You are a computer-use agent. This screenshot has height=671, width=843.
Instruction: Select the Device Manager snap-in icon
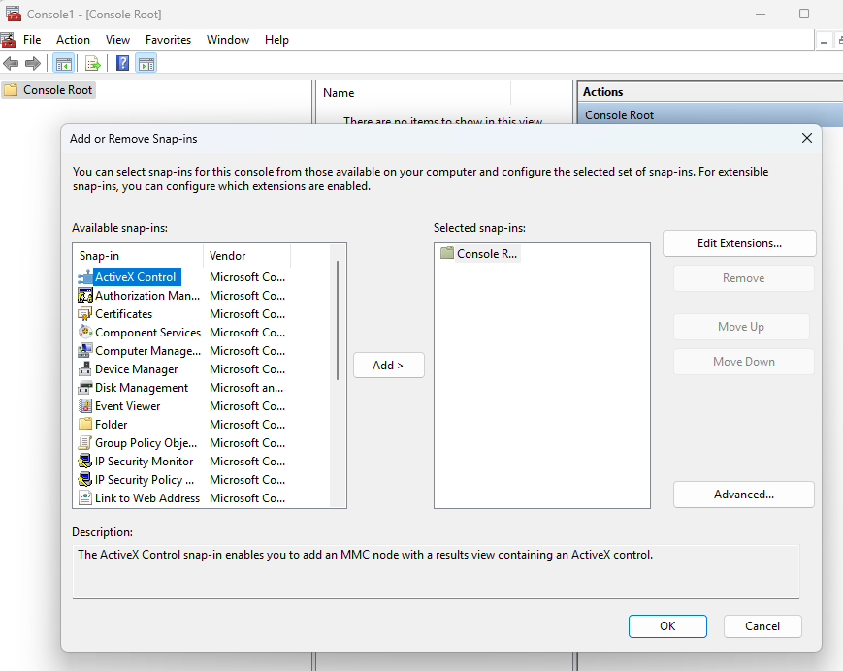(x=85, y=369)
